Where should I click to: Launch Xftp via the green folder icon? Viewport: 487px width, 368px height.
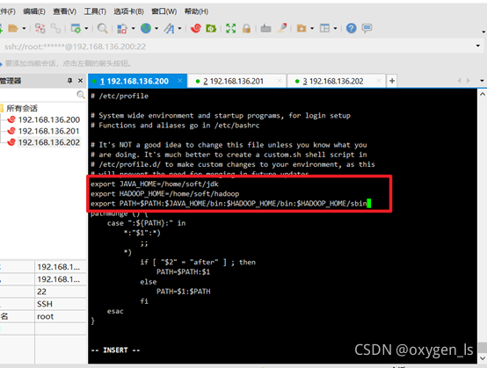(211, 29)
